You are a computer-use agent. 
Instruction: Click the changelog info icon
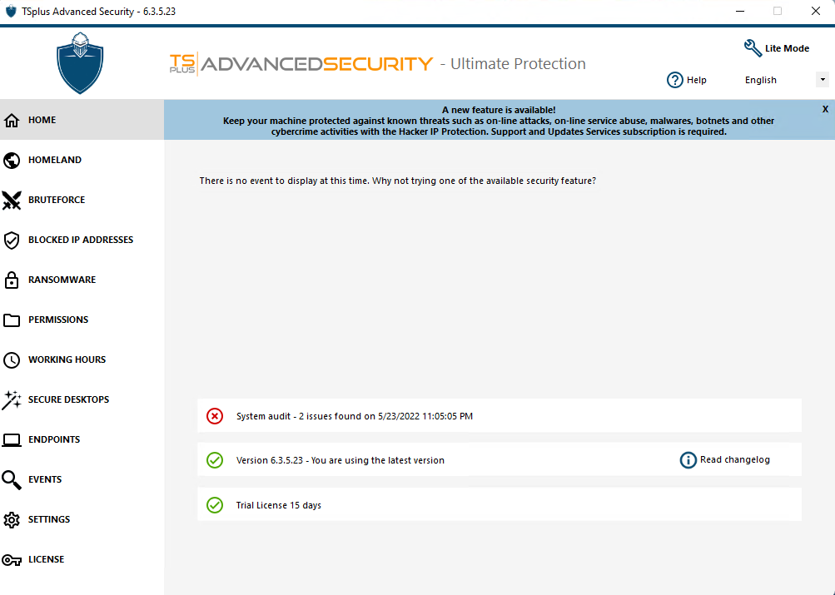pos(688,460)
